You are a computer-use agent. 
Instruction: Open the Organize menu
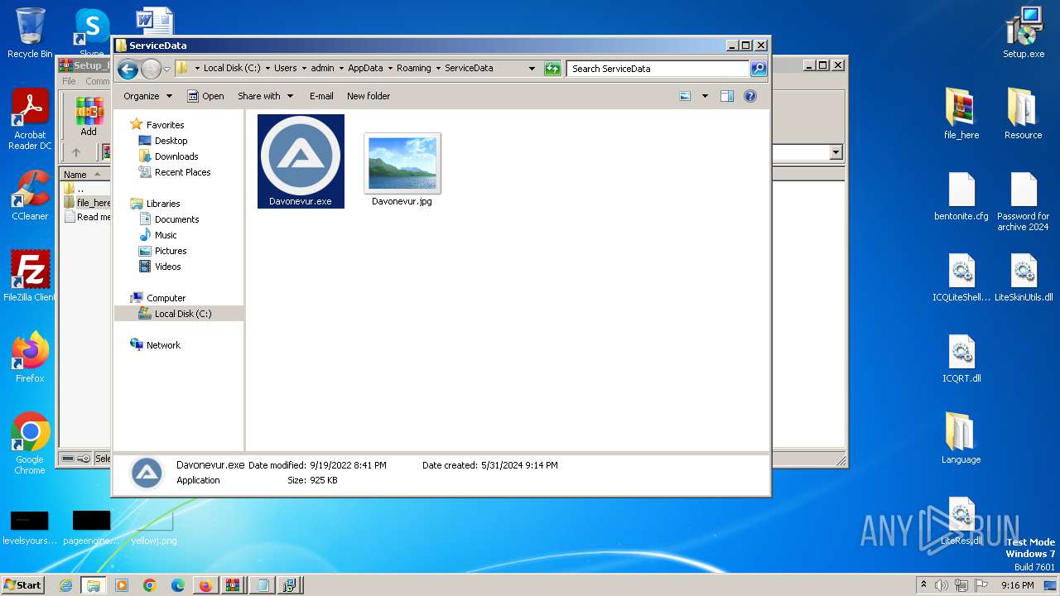[x=147, y=96]
